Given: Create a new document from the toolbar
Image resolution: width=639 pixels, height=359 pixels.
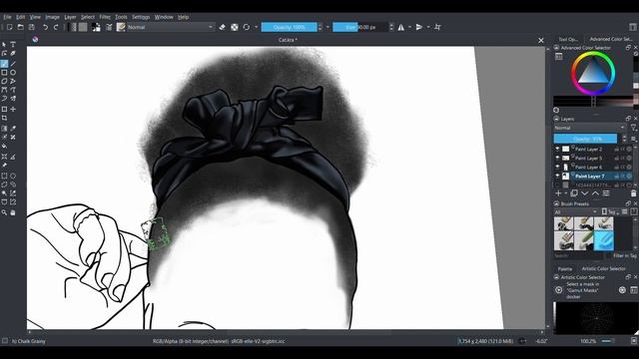Looking at the screenshot, I should click(9, 27).
